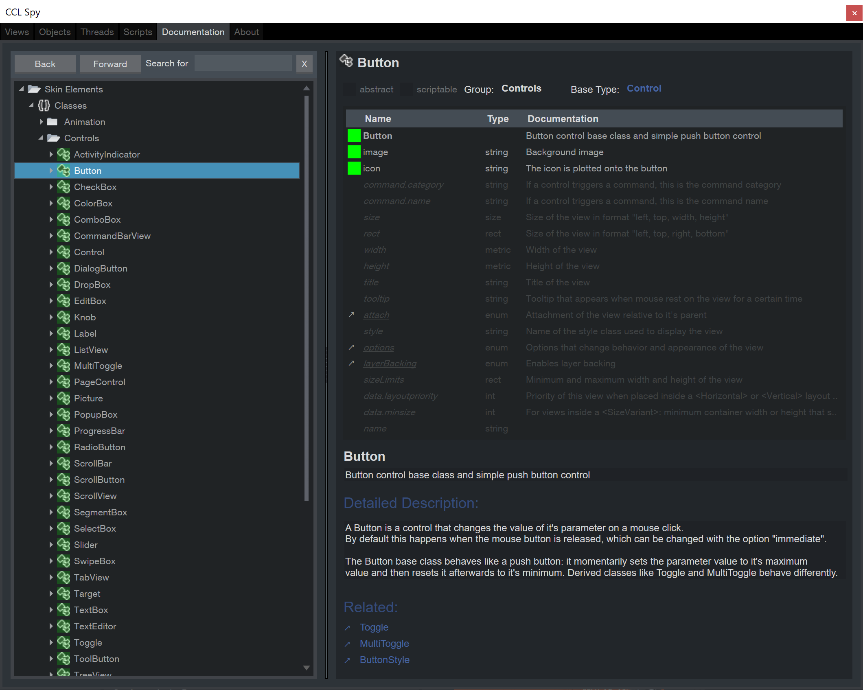Click the class icon beside Button heading
This screenshot has width=863, height=690.
346,61
